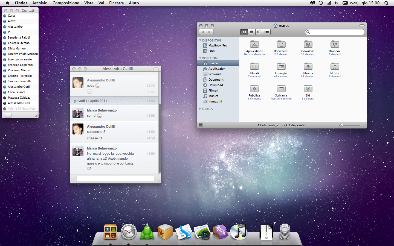The height and width of the screenshot is (246, 394).
Task: Open the cardboard box star icon in the Dock
Action: point(165,232)
